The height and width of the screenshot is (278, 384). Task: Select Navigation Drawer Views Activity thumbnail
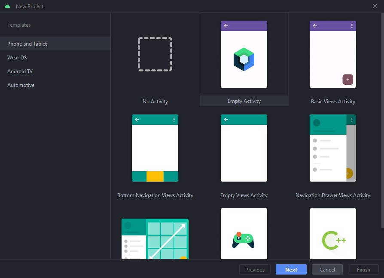(333, 148)
